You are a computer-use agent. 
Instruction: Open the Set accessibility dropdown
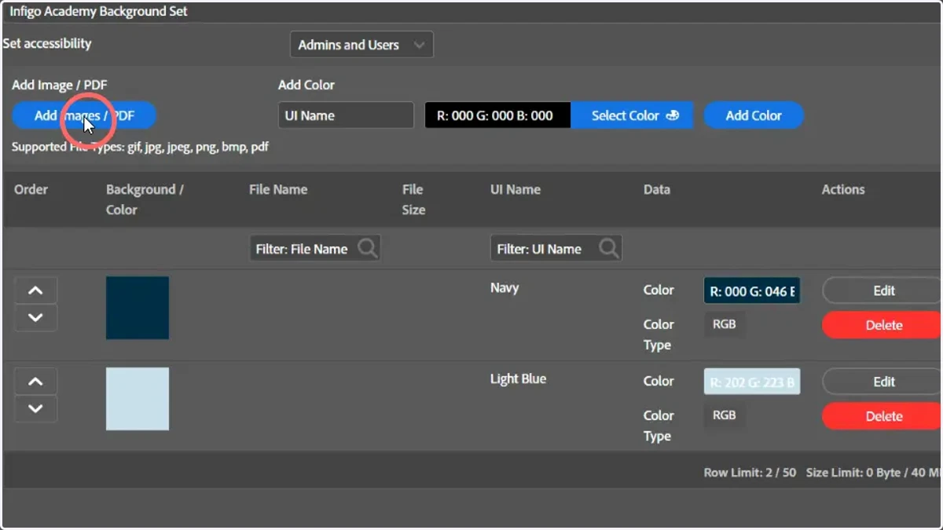pos(361,45)
